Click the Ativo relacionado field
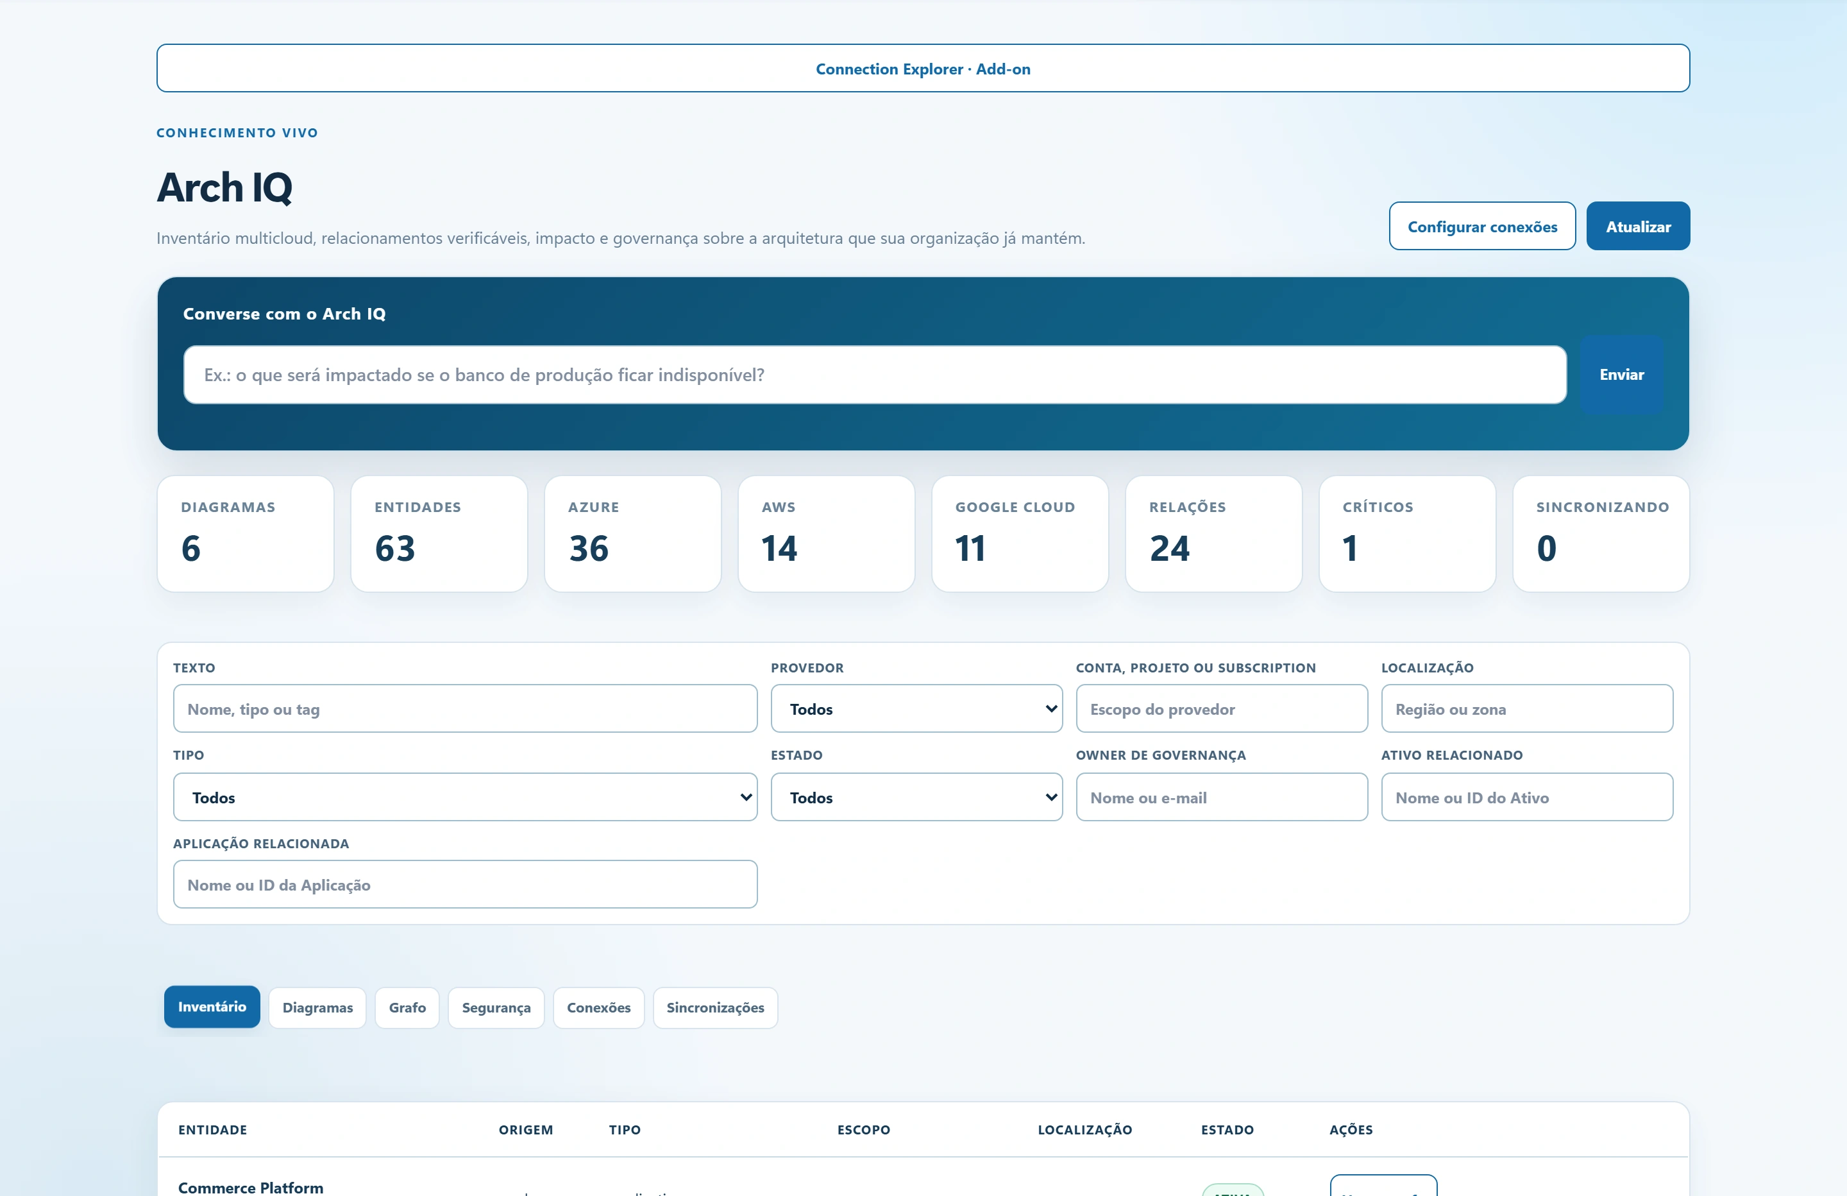This screenshot has width=1847, height=1196. click(x=1526, y=797)
